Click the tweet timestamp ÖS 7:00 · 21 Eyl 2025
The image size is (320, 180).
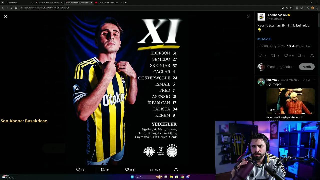point(271,46)
